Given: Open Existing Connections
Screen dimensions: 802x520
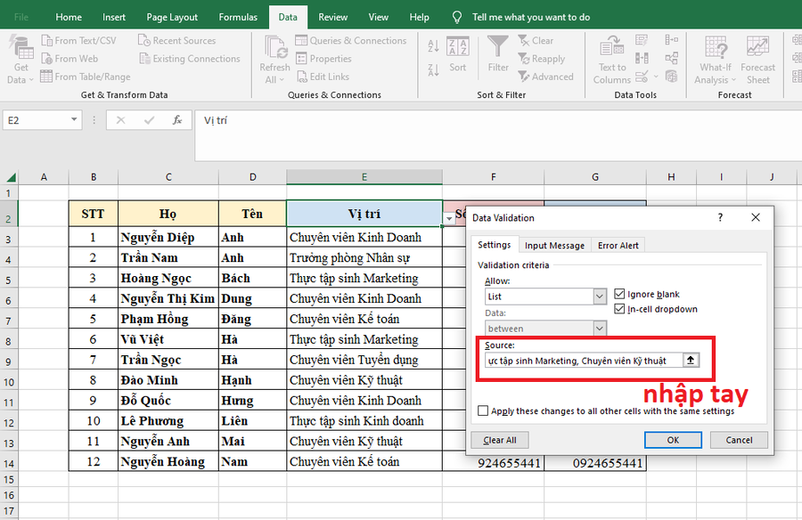Looking at the screenshot, I should (189, 59).
